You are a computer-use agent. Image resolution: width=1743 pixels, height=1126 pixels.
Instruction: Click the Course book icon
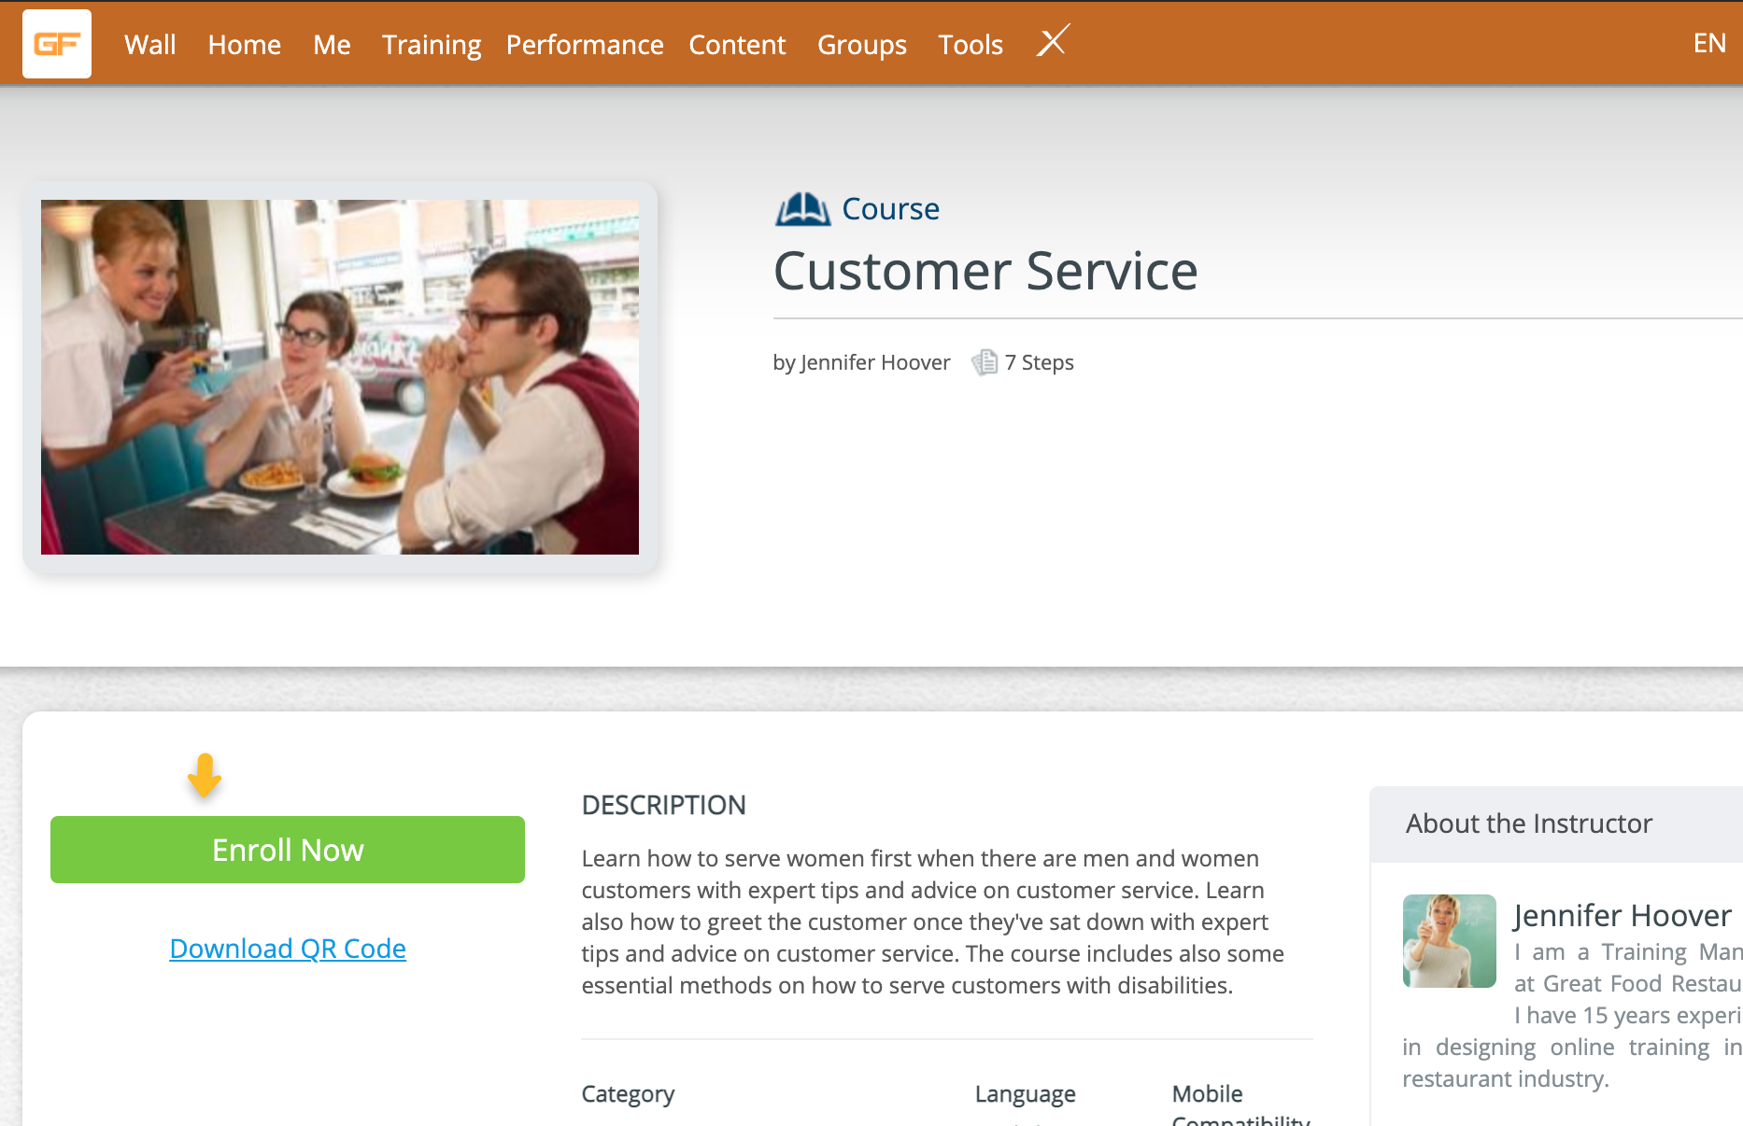(802, 209)
